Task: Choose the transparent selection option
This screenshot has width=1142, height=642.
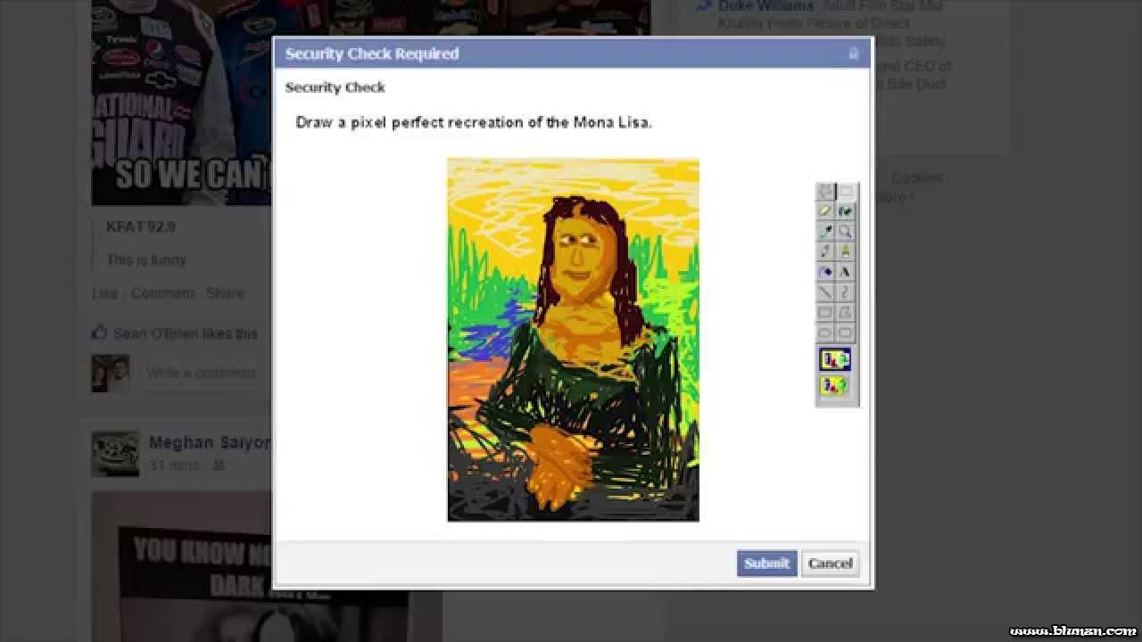Action: [x=835, y=386]
